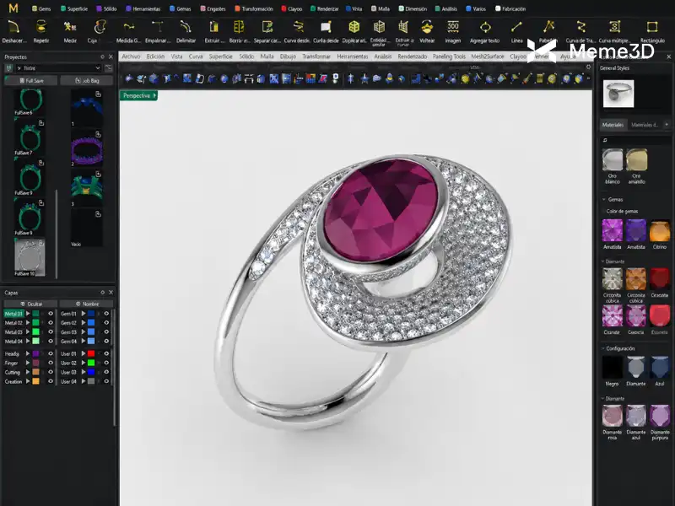This screenshot has width=675, height=506.
Task: Open the Materiales tab in styles panel
Action: click(x=613, y=125)
